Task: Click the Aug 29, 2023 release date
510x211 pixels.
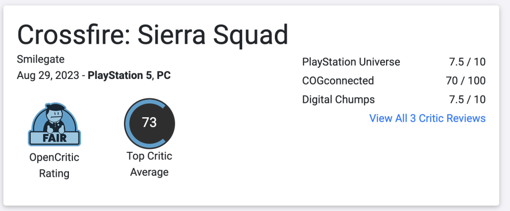Action: coord(49,76)
